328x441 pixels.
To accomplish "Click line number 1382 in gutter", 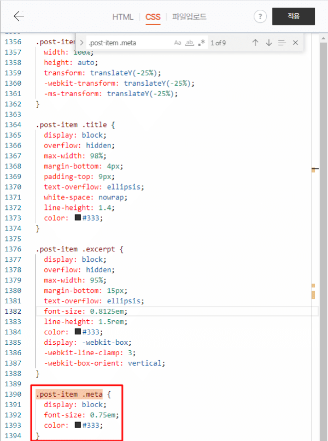I will [13, 311].
